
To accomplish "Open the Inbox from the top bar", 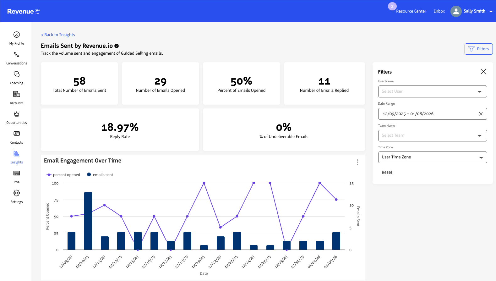I will tap(439, 11).
